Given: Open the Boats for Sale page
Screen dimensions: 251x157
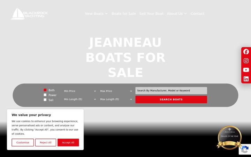Looking at the screenshot, I should (x=124, y=14).
